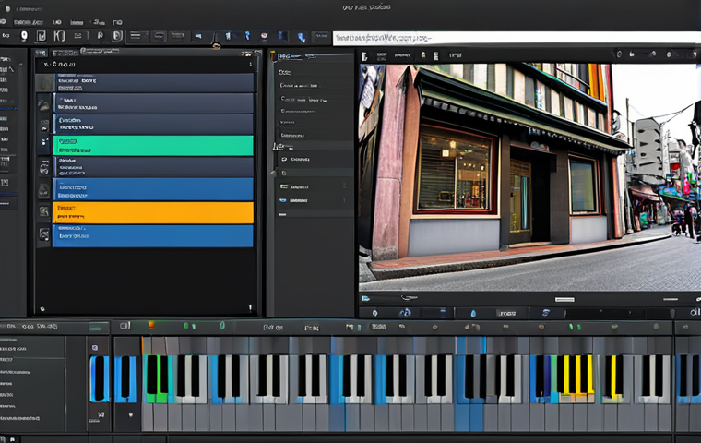This screenshot has height=443, width=701.
Task: Click the small orange loop icon under toolbar
Action: 217,45
